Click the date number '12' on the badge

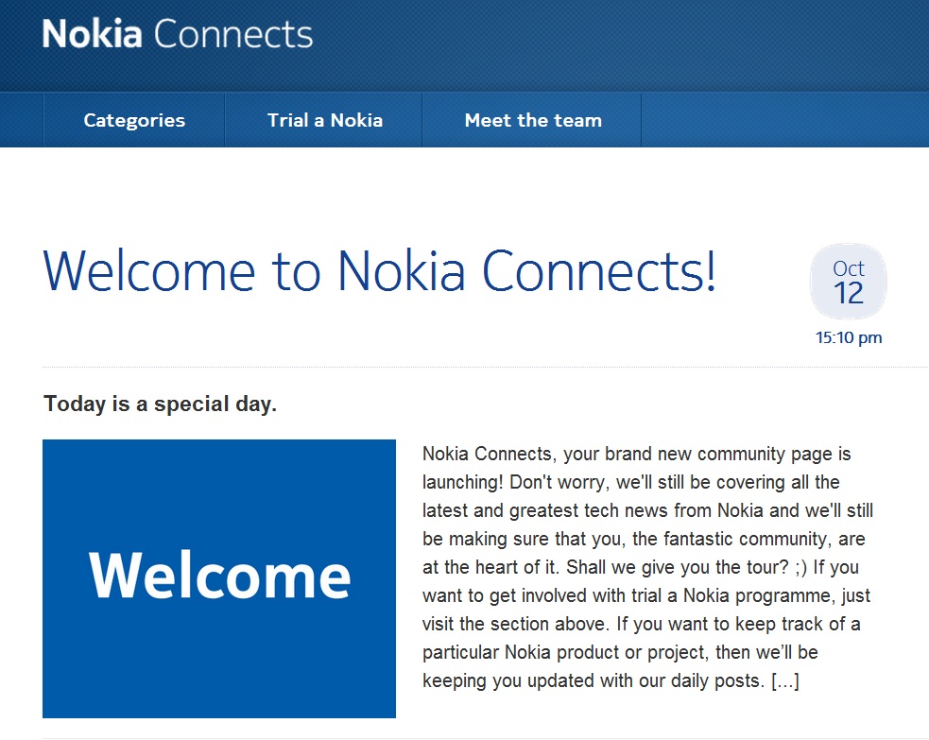point(848,294)
